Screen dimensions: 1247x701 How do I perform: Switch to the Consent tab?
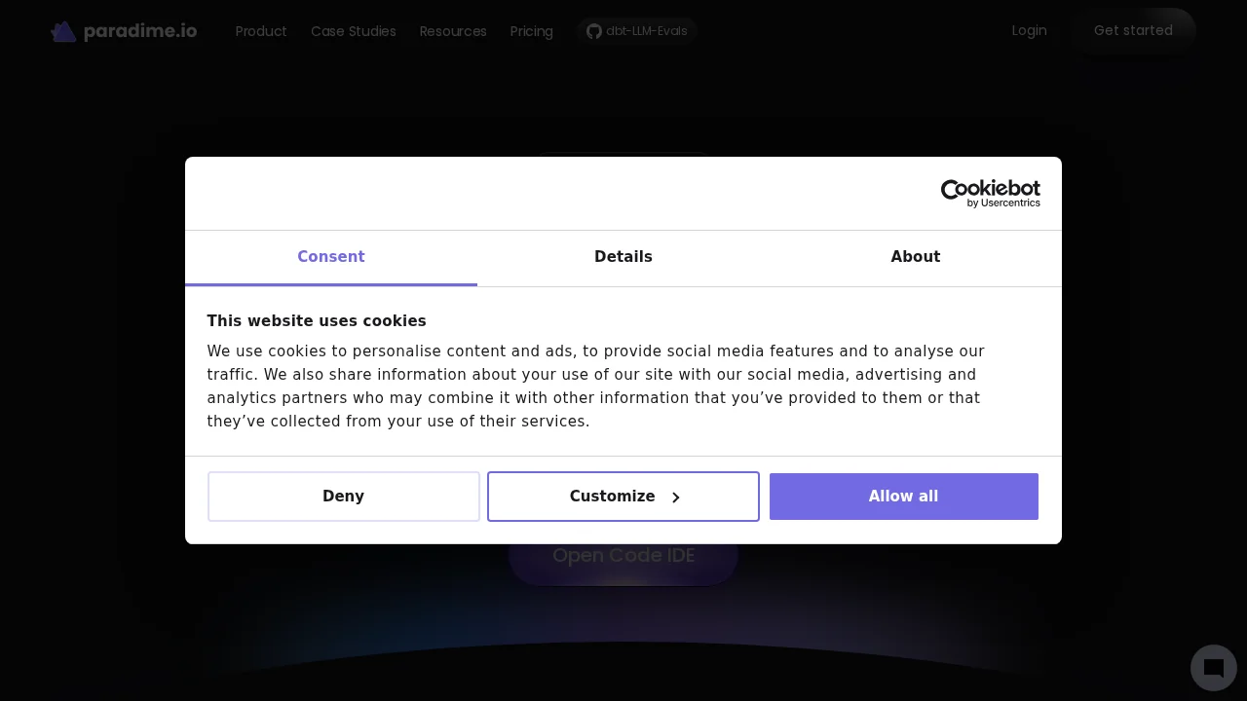331,257
